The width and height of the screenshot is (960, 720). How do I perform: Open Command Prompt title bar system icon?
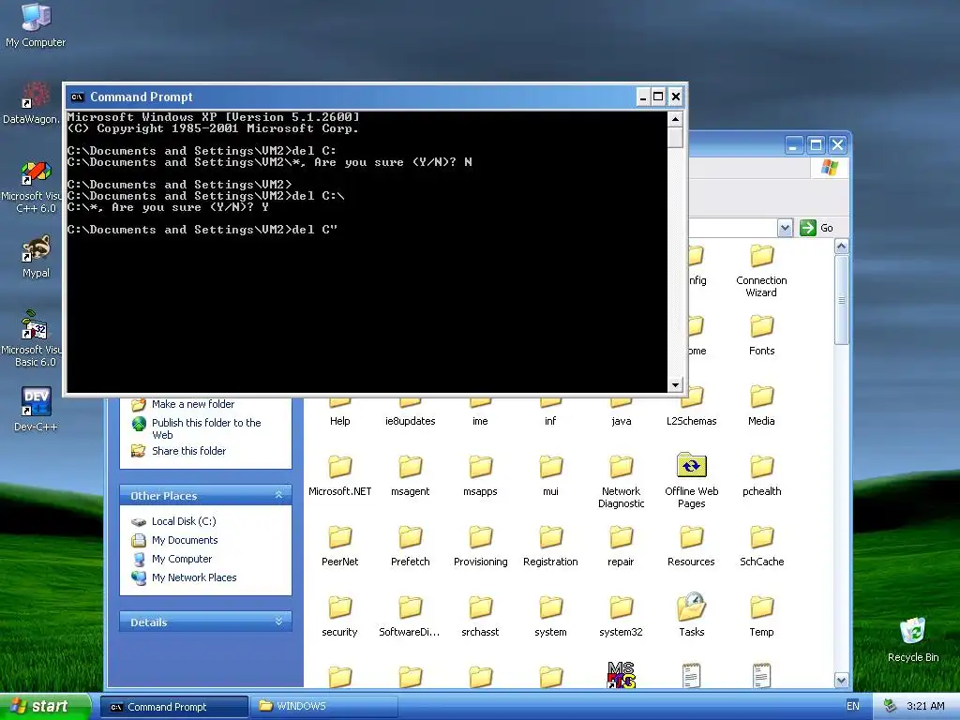click(77, 97)
